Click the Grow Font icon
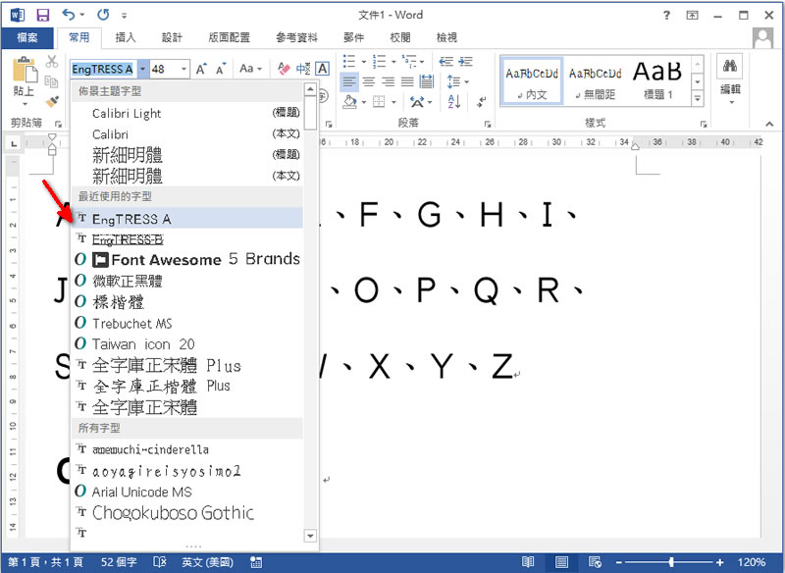The image size is (785, 573). [x=201, y=69]
